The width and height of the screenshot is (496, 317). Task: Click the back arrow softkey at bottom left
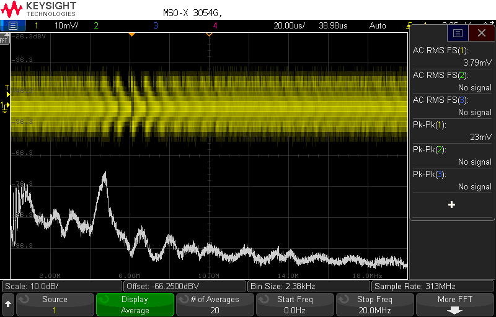tap(8, 304)
